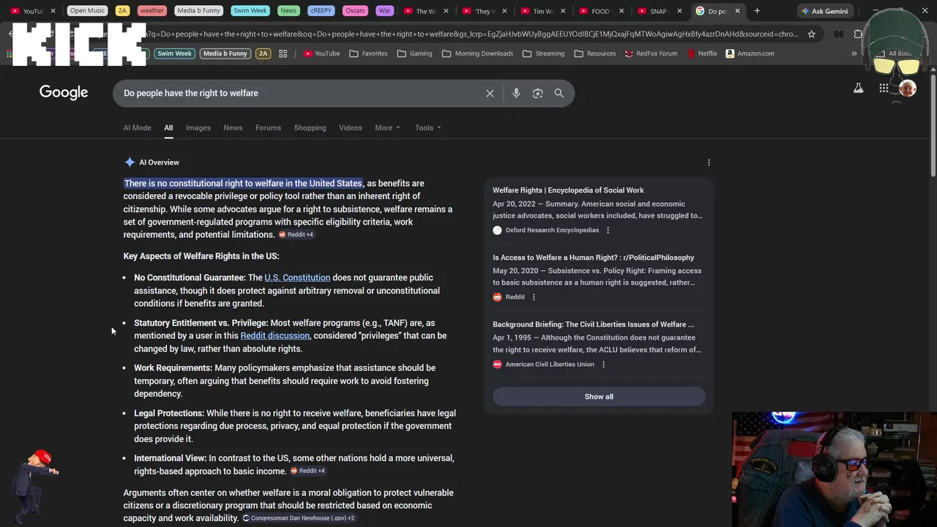Screen dimensions: 937x527
Task: Open Background Briefing Civil Liberties Issues result
Action: point(593,324)
